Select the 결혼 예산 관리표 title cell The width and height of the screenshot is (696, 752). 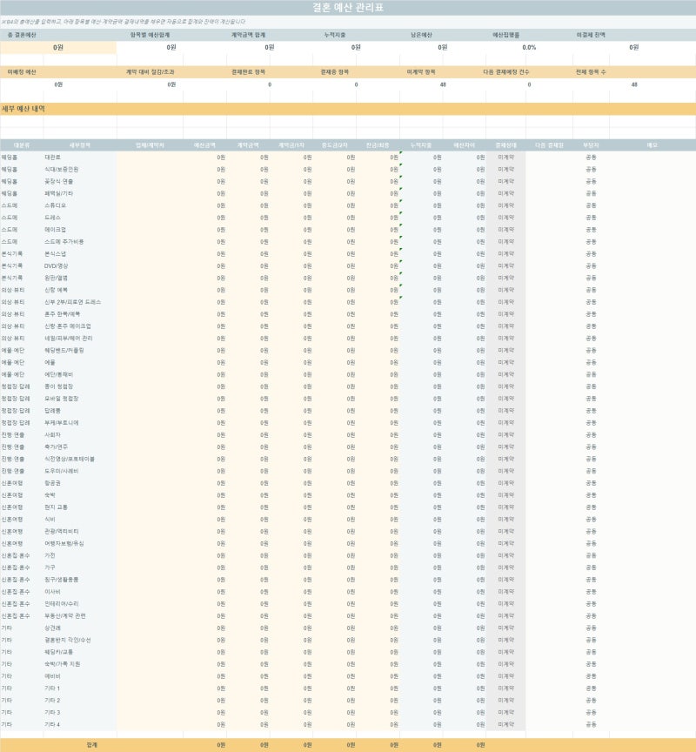coord(348,8)
